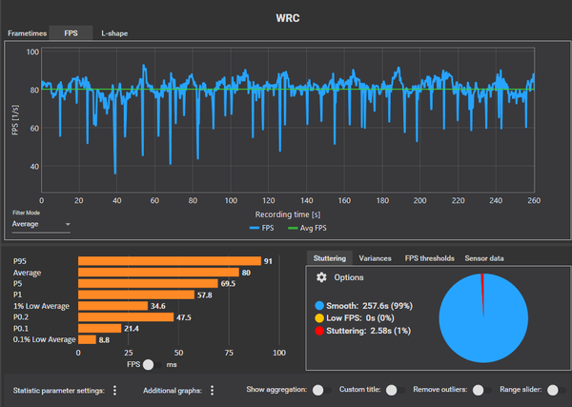The image size is (572, 407).
Task: Turn on Remove outliers toggle
Action: tap(481, 390)
